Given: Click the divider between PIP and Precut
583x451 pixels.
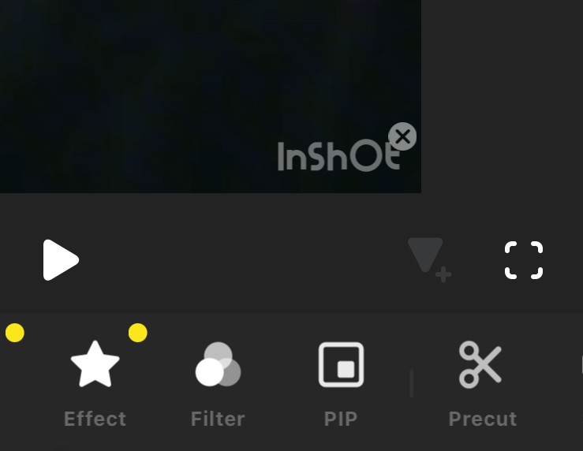Looking at the screenshot, I should click(x=411, y=383).
